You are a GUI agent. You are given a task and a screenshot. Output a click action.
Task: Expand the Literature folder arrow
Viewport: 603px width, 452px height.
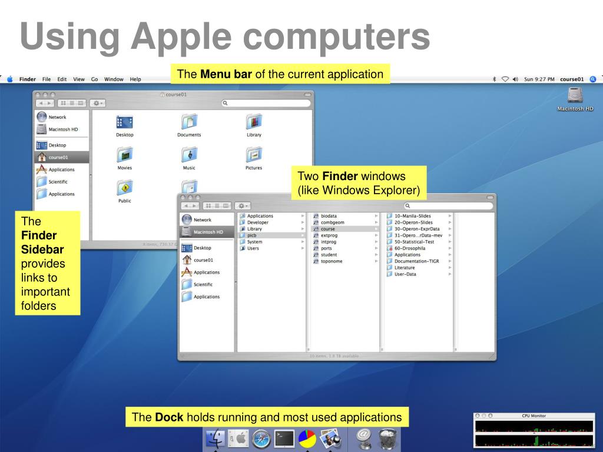[x=449, y=268]
